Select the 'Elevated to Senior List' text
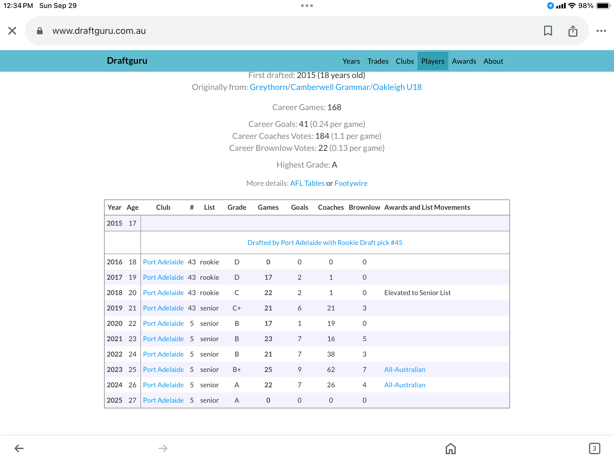Screen dimensions: 614x461 (x=417, y=293)
